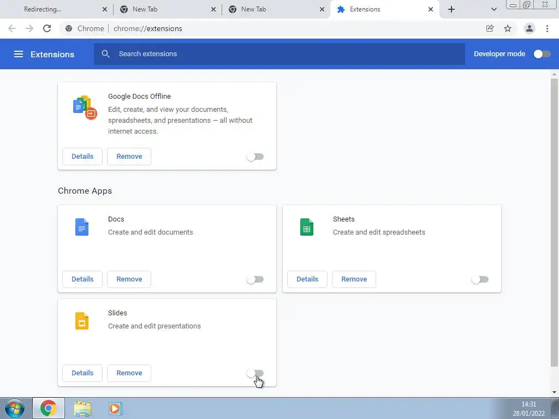This screenshot has width=559, height=419.
Task: Click 'Create and edit presentations' text
Action: tap(154, 326)
